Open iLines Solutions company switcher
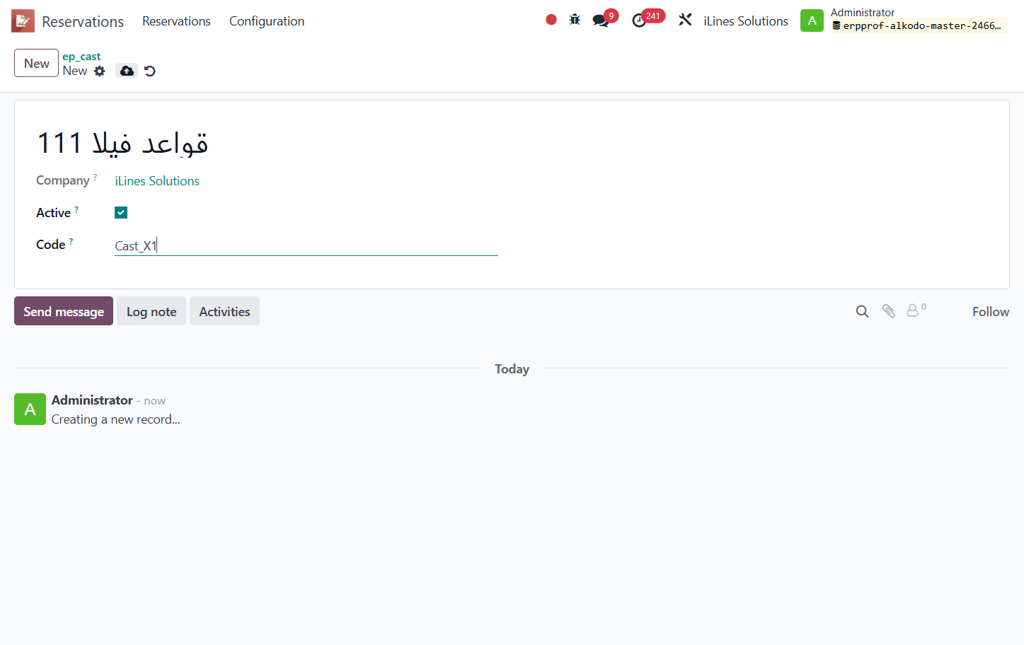Image resolution: width=1024 pixels, height=645 pixels. point(746,21)
